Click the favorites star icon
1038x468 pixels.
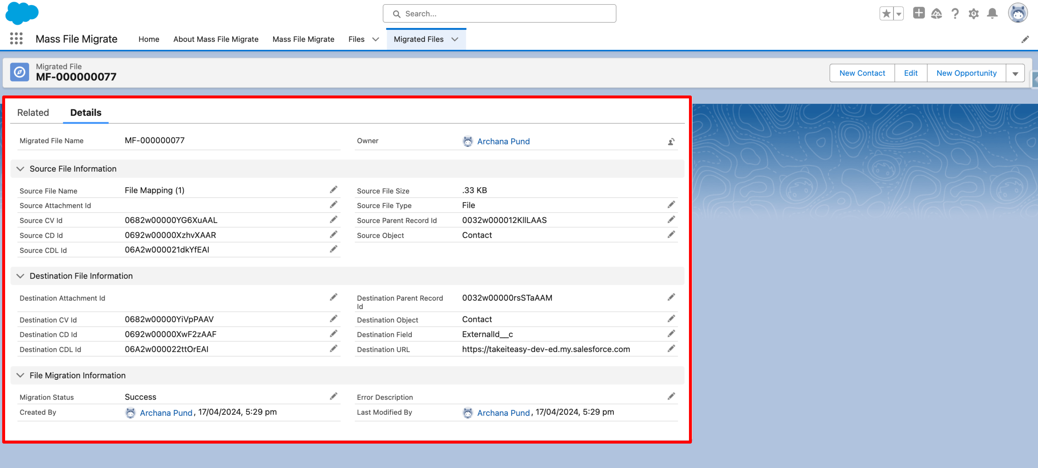tap(886, 14)
